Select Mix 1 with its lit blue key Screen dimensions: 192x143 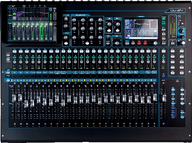[173, 90]
